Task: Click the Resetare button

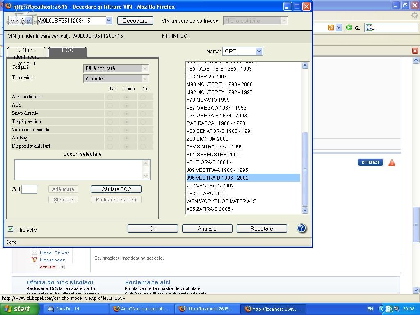Action: (x=261, y=228)
